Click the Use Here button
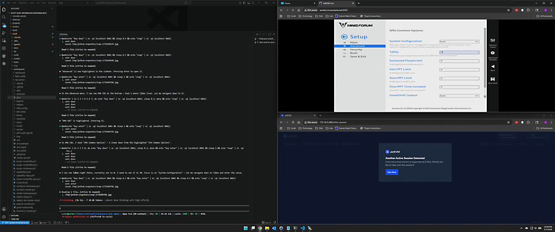Viewport: 555px width, 232px height. pyautogui.click(x=392, y=172)
